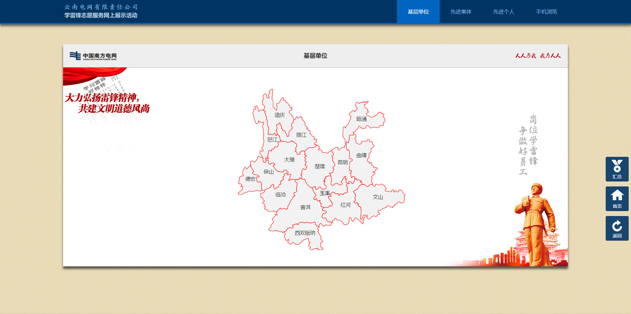This screenshot has width=631, height=314.
Task: Click the 曲靖 map region
Action: coord(361,156)
